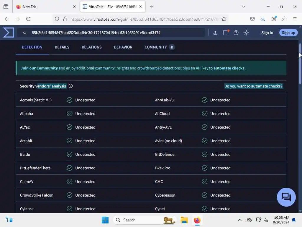The height and width of the screenshot is (227, 302).
Task: Open the Firefox hamburger application menu
Action: pyautogui.click(x=295, y=19)
